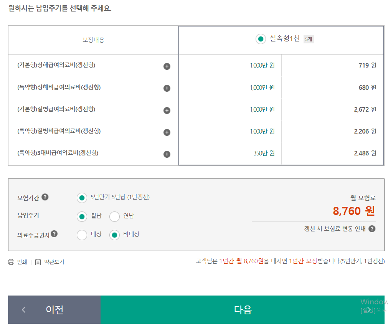Click the left chevron on the 이전 button

pos(23,310)
